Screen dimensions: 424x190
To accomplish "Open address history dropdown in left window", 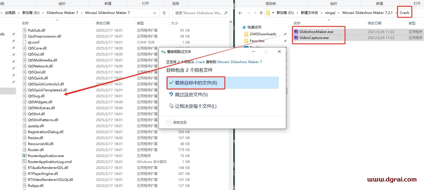I will pos(155,13).
